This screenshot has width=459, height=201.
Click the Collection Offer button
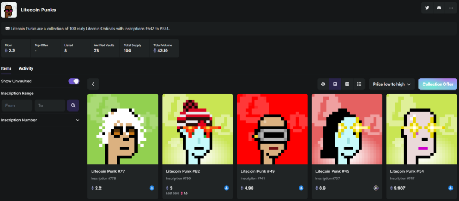coord(437,84)
